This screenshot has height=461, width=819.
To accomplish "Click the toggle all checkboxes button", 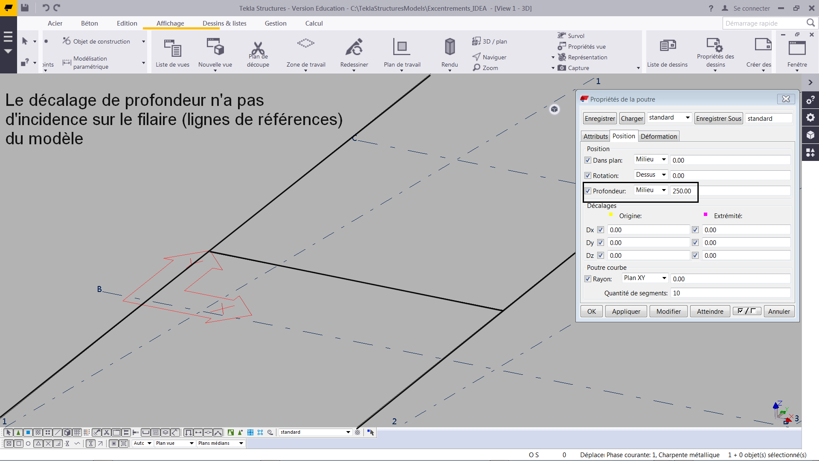I will point(747,311).
